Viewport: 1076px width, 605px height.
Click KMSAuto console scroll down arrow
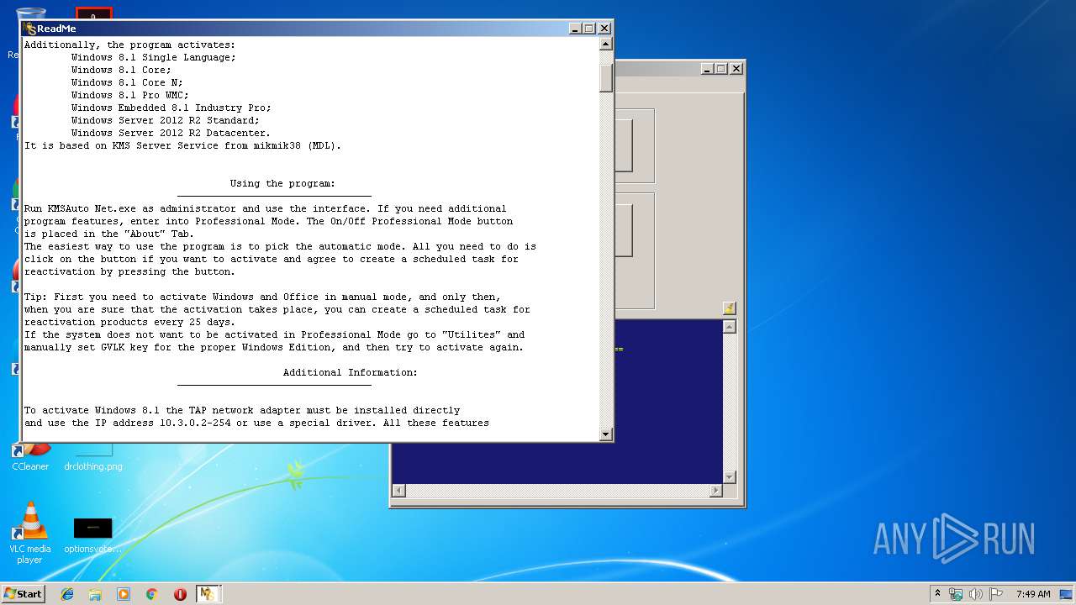coord(729,477)
